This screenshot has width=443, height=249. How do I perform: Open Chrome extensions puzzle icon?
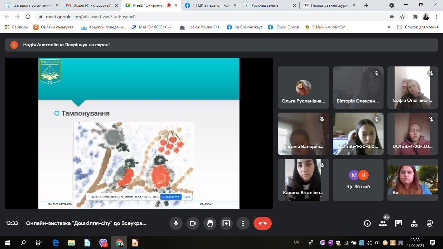[415, 17]
